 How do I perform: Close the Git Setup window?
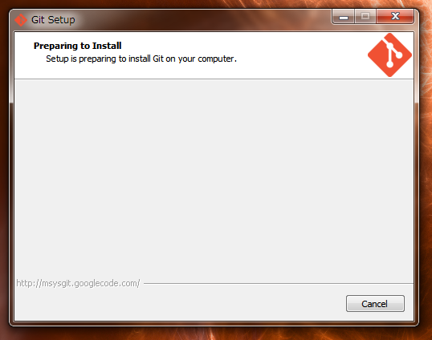point(395,17)
